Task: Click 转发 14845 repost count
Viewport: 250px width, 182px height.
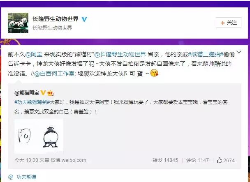Action: tap(165, 160)
